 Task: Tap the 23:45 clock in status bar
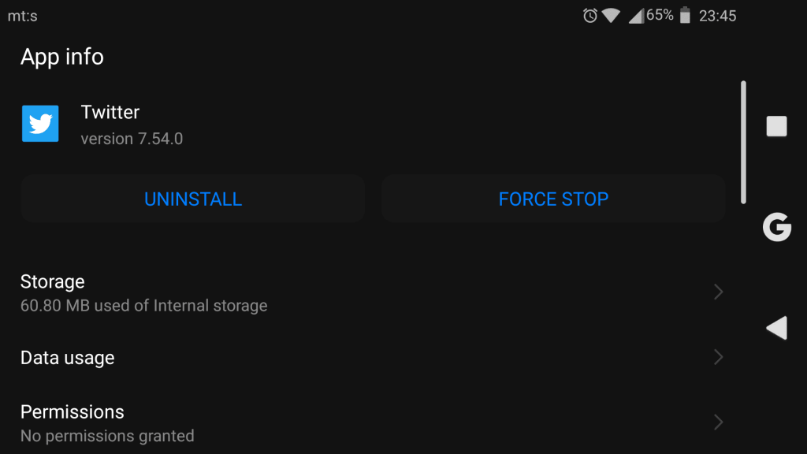[x=717, y=16]
